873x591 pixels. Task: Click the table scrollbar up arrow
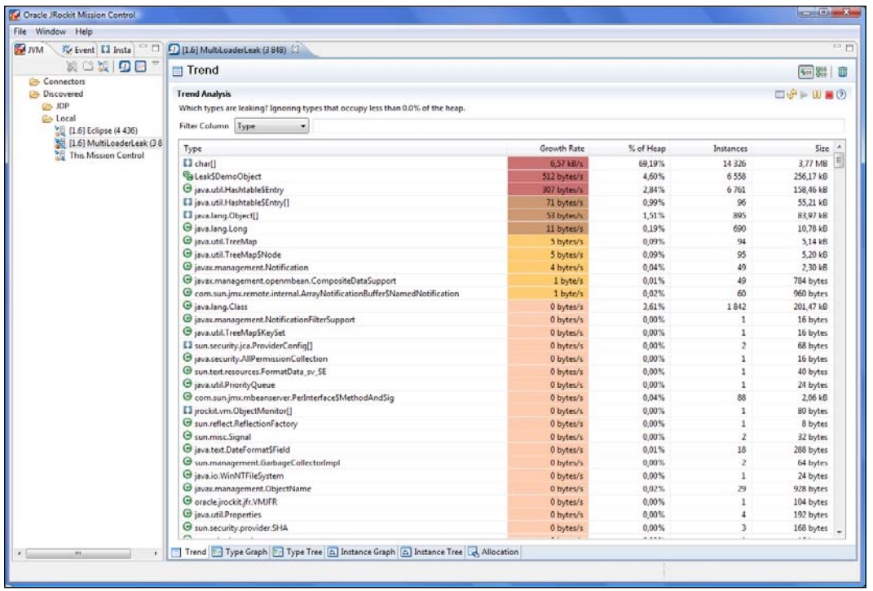[840, 147]
